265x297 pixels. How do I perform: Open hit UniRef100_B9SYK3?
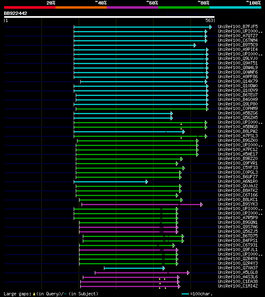point(238,204)
